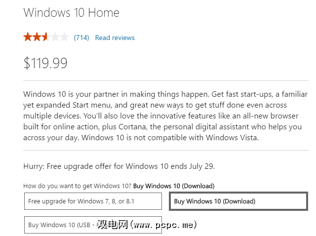This screenshot has height=236, width=316.
Task: Click the first orange rating star
Action: (x=28, y=37)
